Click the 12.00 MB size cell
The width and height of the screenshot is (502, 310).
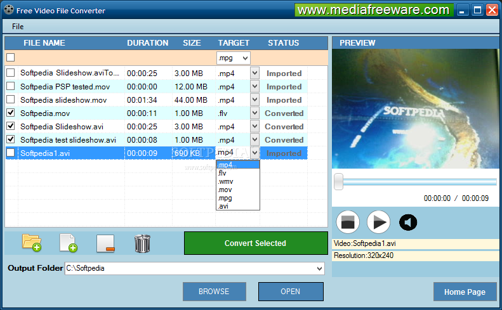191,87
